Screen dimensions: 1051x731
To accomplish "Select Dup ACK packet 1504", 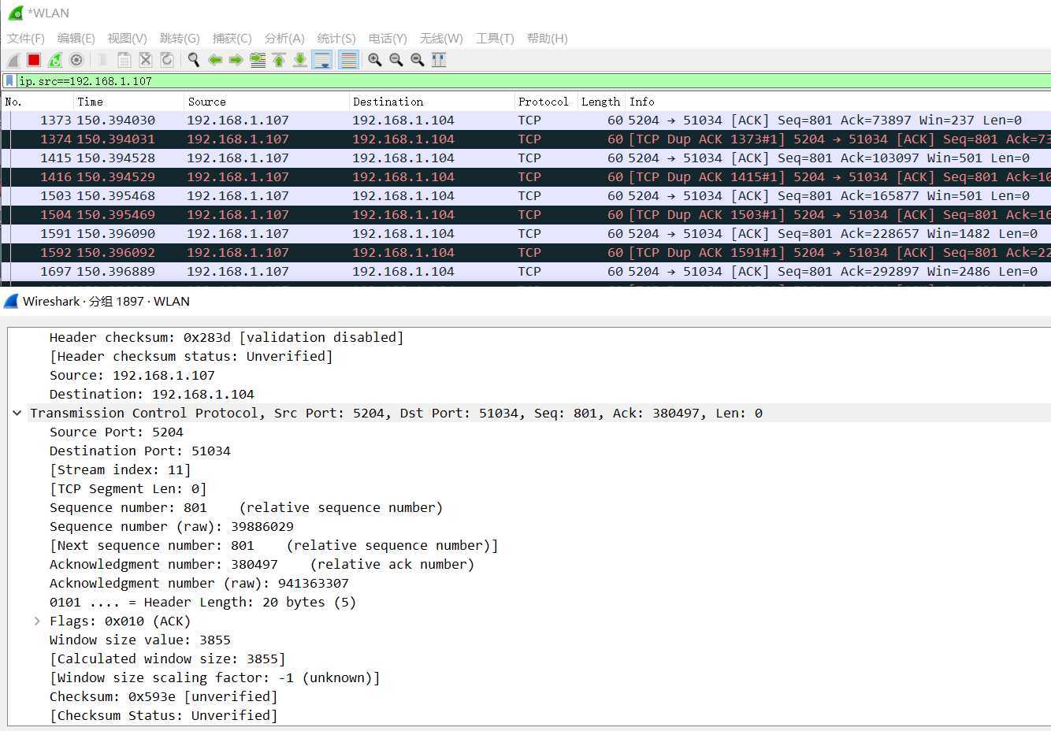I will click(525, 215).
